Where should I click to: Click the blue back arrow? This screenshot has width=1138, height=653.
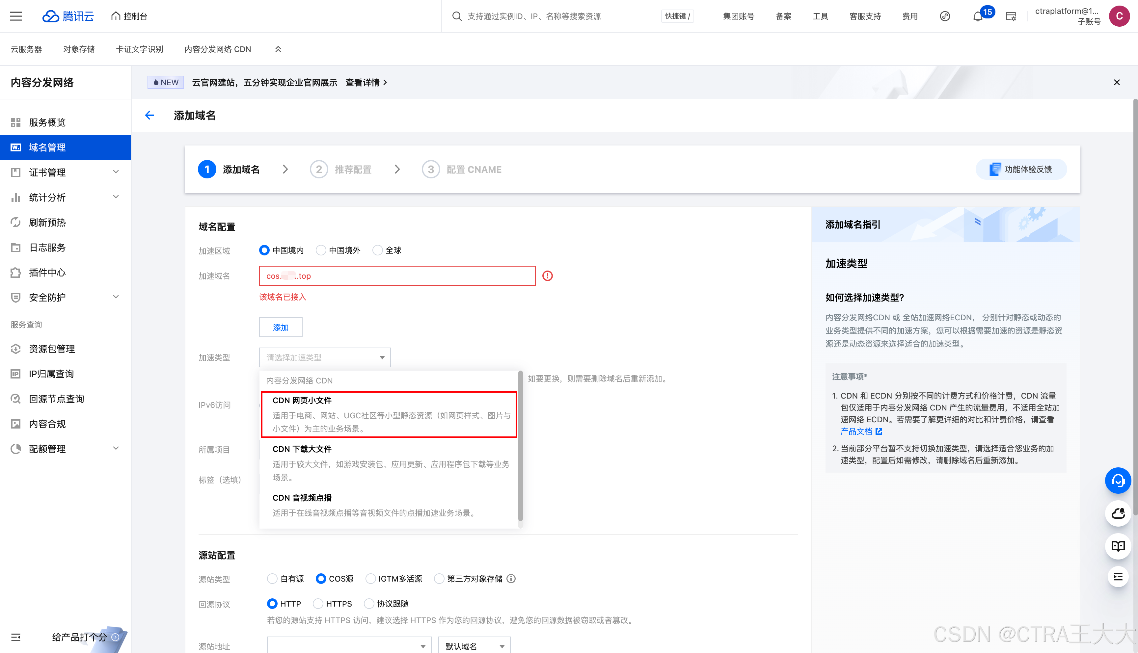point(150,116)
